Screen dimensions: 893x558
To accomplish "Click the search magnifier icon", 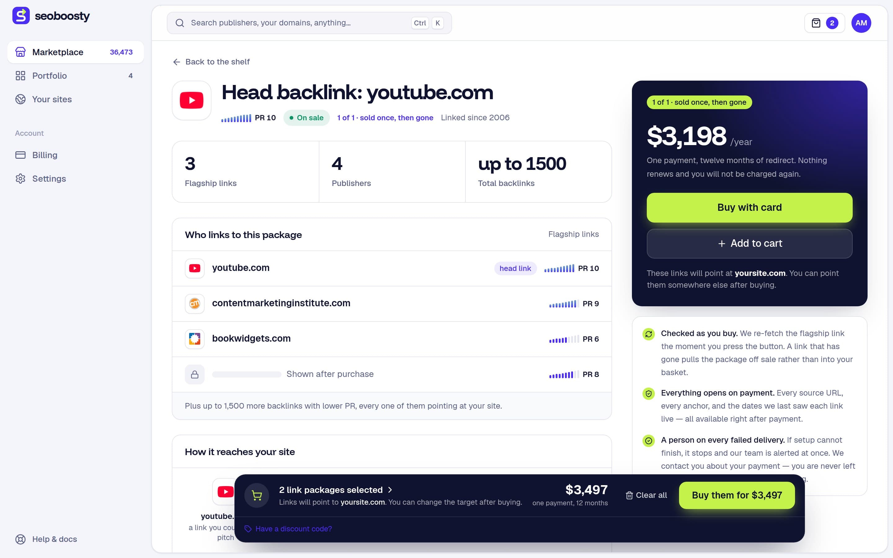I will (x=180, y=23).
